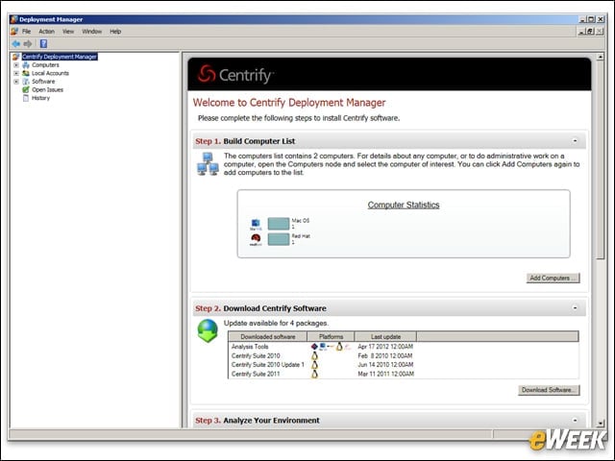The height and width of the screenshot is (461, 615).
Task: Open the Computer Statistics link
Action: 404,205
